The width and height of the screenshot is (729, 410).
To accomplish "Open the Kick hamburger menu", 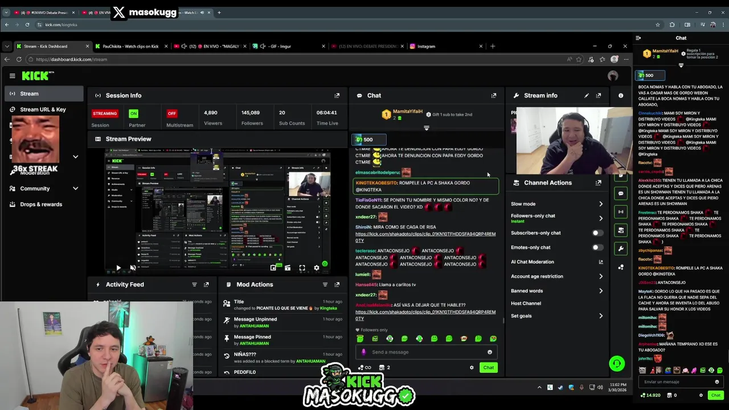I will click(x=12, y=76).
